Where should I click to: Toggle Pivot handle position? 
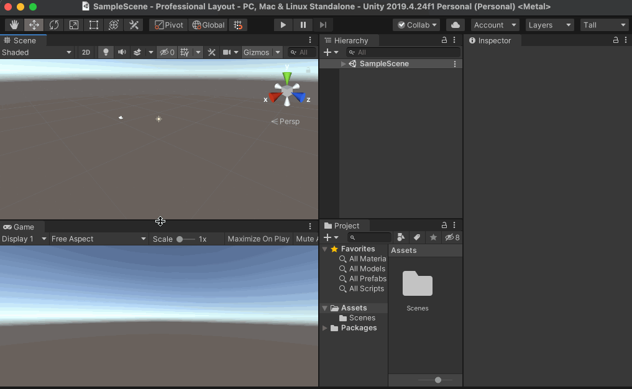(x=169, y=25)
